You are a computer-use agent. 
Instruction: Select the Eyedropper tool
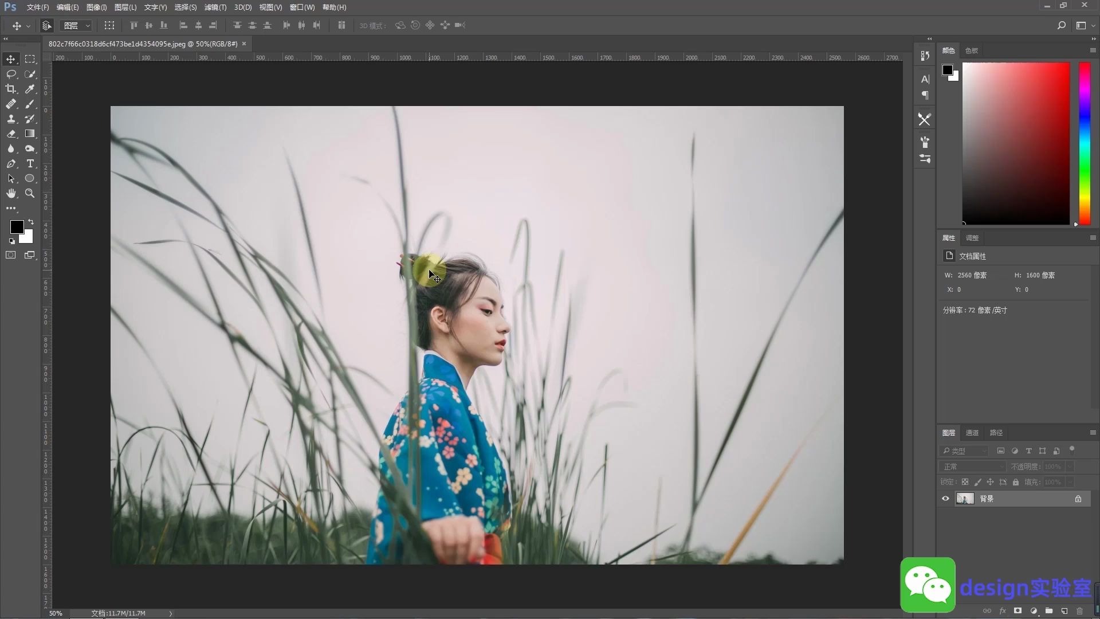(x=30, y=89)
